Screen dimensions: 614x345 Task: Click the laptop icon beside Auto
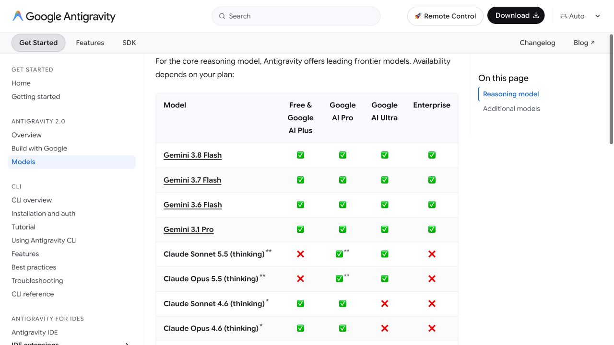pos(564,16)
